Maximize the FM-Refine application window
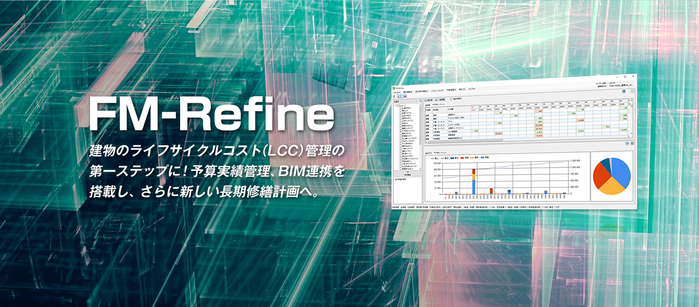 625,77
